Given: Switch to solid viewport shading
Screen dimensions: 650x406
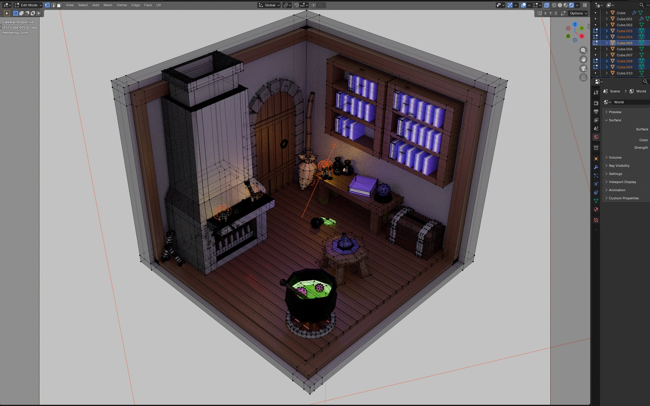Looking at the screenshot, I should click(x=560, y=5).
